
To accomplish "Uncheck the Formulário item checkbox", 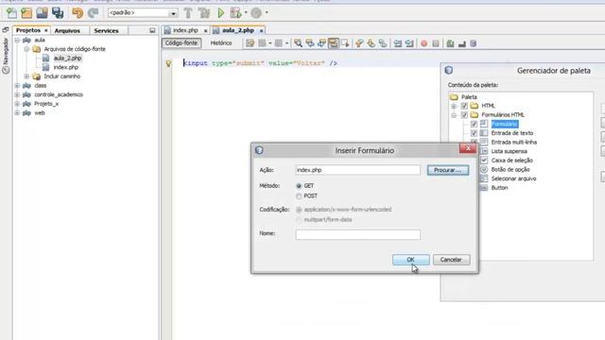I will pyautogui.click(x=474, y=124).
